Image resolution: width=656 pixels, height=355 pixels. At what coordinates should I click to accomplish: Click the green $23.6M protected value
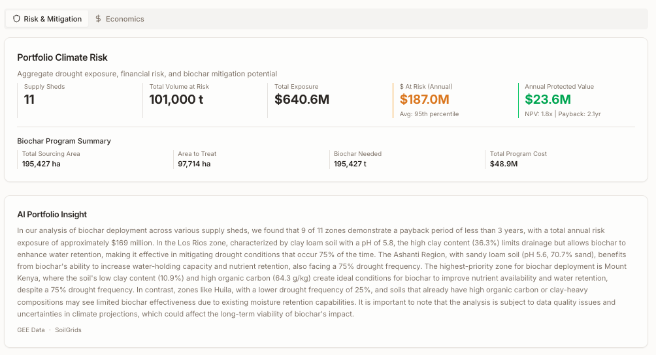click(548, 99)
